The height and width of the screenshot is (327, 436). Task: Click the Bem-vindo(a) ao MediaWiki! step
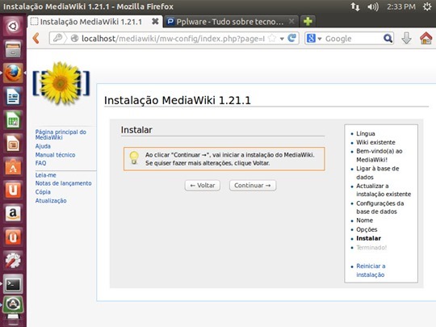(x=379, y=155)
